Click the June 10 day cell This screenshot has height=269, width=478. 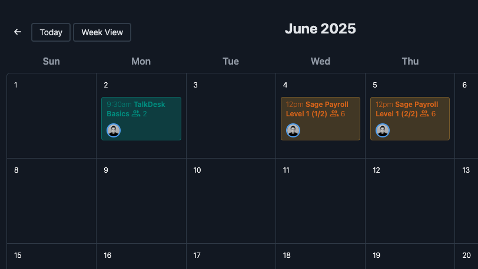pos(231,203)
